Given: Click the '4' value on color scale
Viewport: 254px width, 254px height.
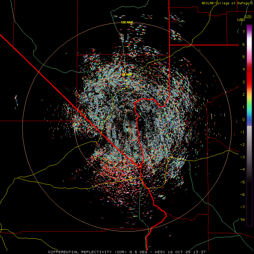Looking at the screenshot, I should tap(244, 69).
